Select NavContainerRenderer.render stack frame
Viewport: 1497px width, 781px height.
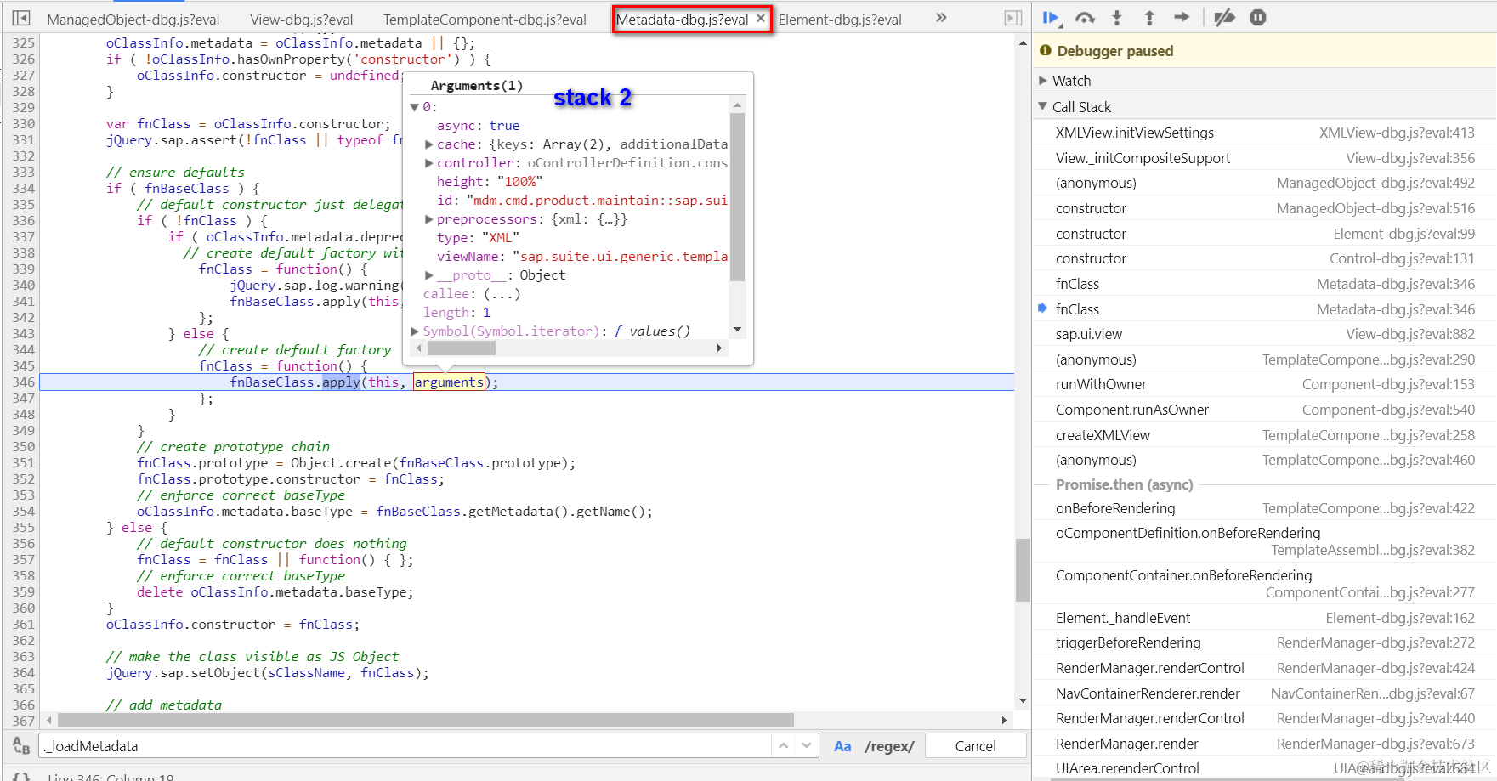1264,693
